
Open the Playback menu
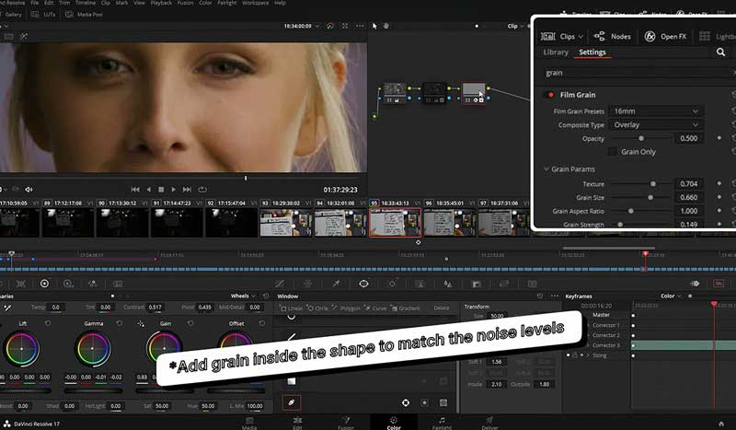click(x=161, y=3)
